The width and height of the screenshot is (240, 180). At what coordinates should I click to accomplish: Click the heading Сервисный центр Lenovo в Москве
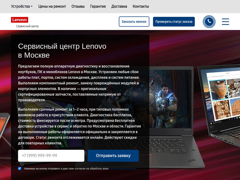62,51
